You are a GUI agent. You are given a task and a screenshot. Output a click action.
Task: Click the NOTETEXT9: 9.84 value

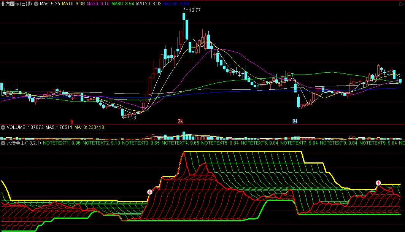pos(378,143)
